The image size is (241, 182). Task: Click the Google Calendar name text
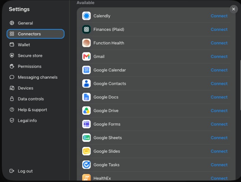click(110, 70)
